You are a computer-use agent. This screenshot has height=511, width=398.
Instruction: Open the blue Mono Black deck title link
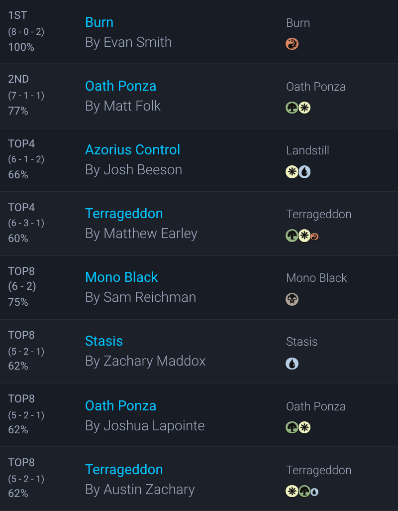(121, 277)
